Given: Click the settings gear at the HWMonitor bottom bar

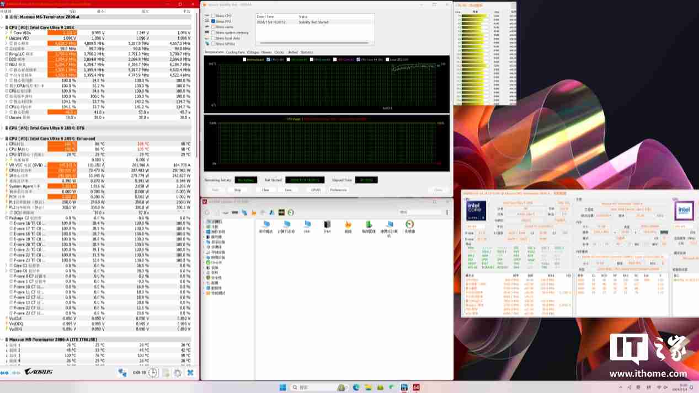Looking at the screenshot, I should [x=177, y=373].
